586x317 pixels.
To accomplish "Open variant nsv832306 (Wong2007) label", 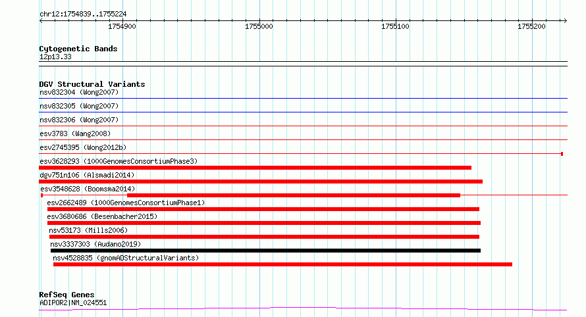I will pyautogui.click(x=79, y=120).
